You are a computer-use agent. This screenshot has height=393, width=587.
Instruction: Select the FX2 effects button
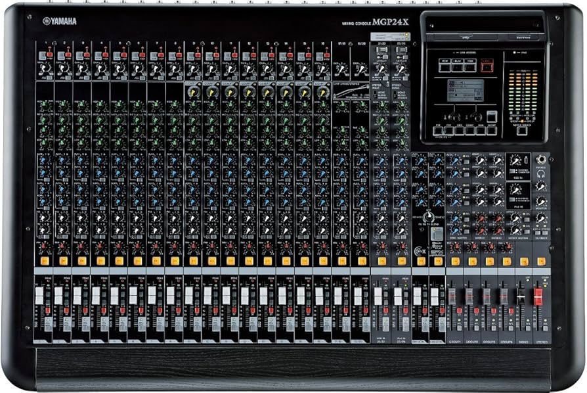point(448,129)
